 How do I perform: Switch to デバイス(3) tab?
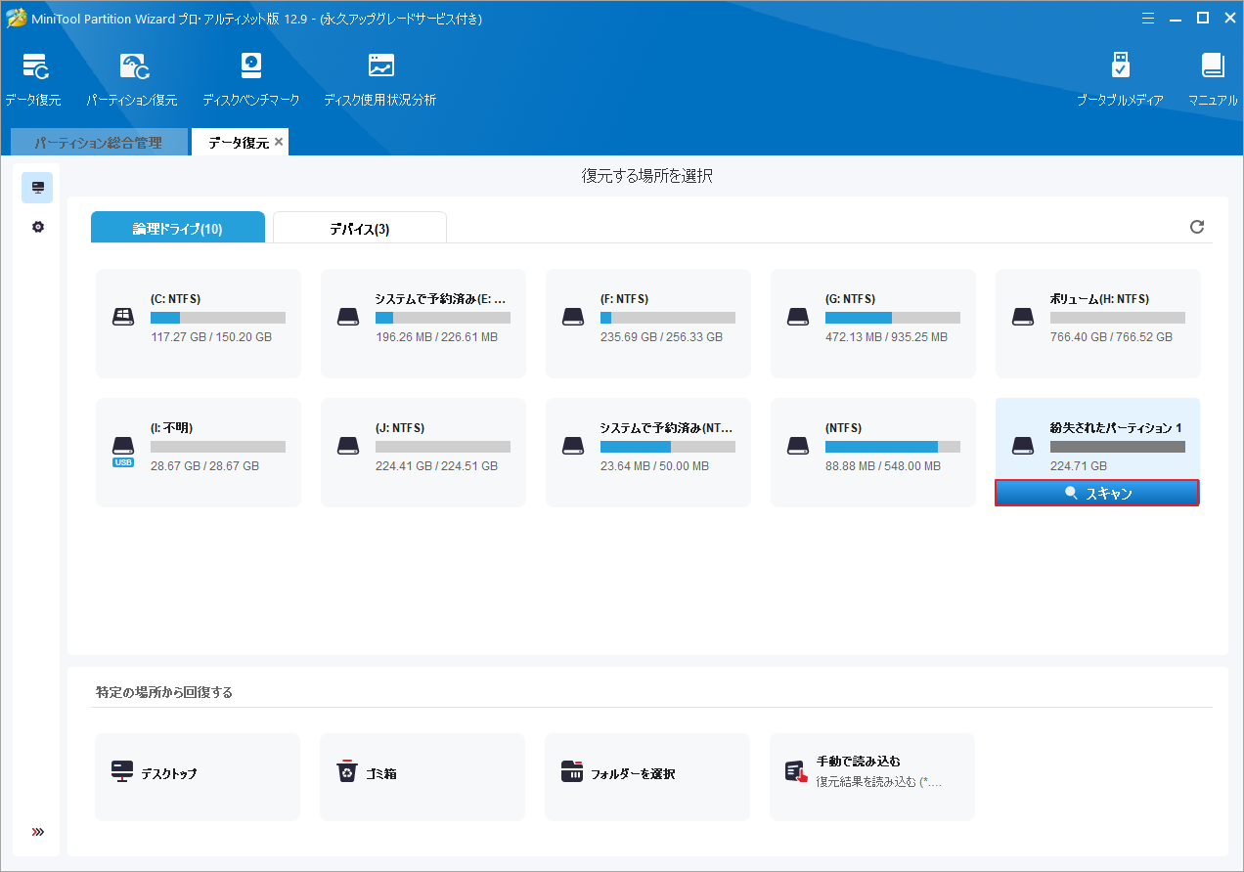coord(360,228)
